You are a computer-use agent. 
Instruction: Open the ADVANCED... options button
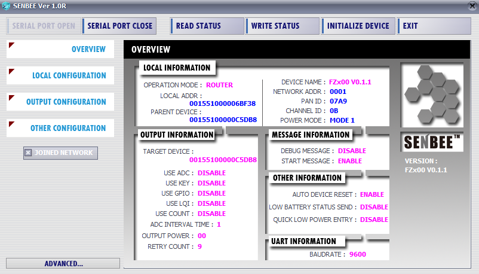click(63, 263)
